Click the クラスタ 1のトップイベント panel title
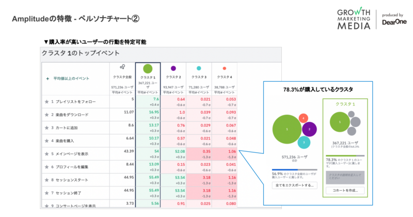This screenshot has height=217, width=413. (81, 53)
